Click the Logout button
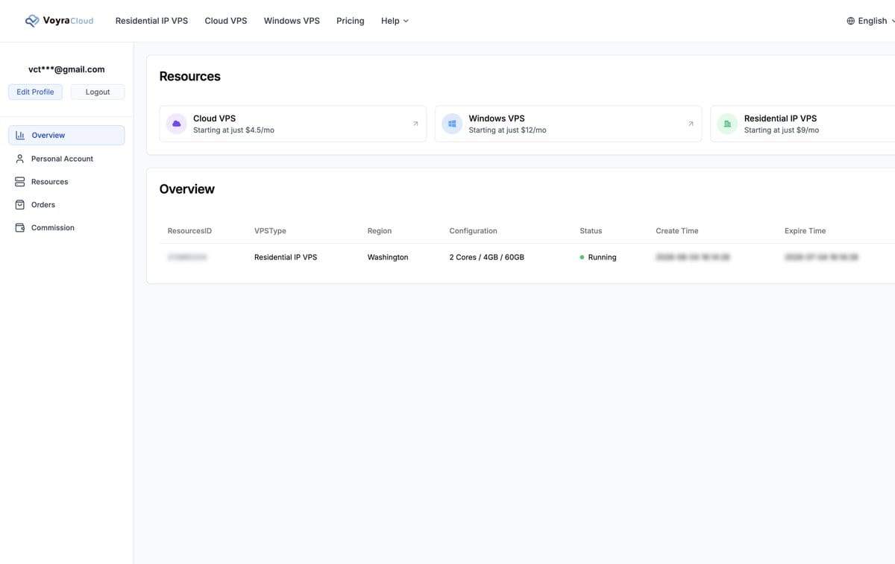Viewport: 895px width, 564px height. [x=98, y=92]
